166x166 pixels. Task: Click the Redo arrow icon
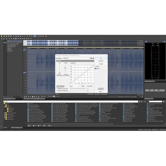tap(29, 36)
